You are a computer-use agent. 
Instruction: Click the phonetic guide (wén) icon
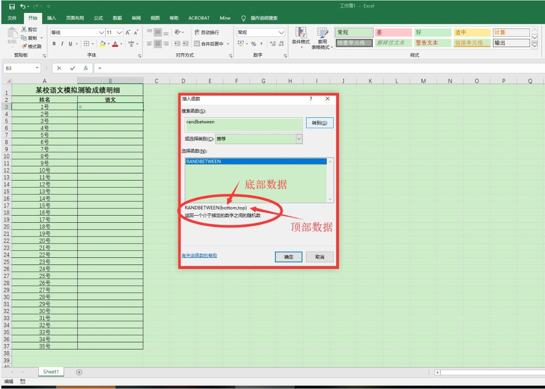(x=131, y=44)
